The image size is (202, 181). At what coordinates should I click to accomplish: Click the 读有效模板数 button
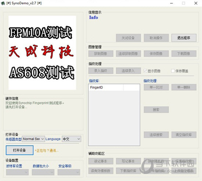point(101,171)
